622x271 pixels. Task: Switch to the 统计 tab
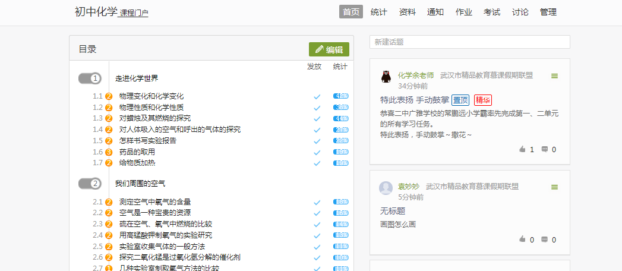379,12
